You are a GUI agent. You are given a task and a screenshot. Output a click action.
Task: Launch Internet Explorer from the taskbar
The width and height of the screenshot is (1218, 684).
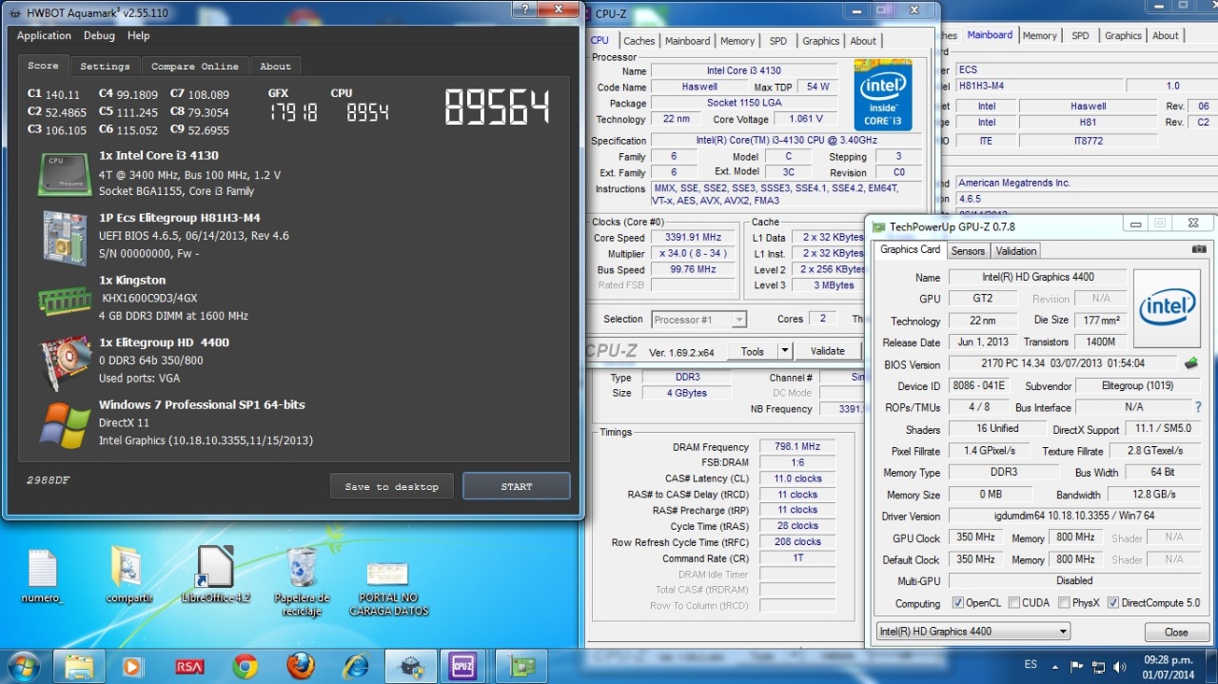click(x=356, y=666)
